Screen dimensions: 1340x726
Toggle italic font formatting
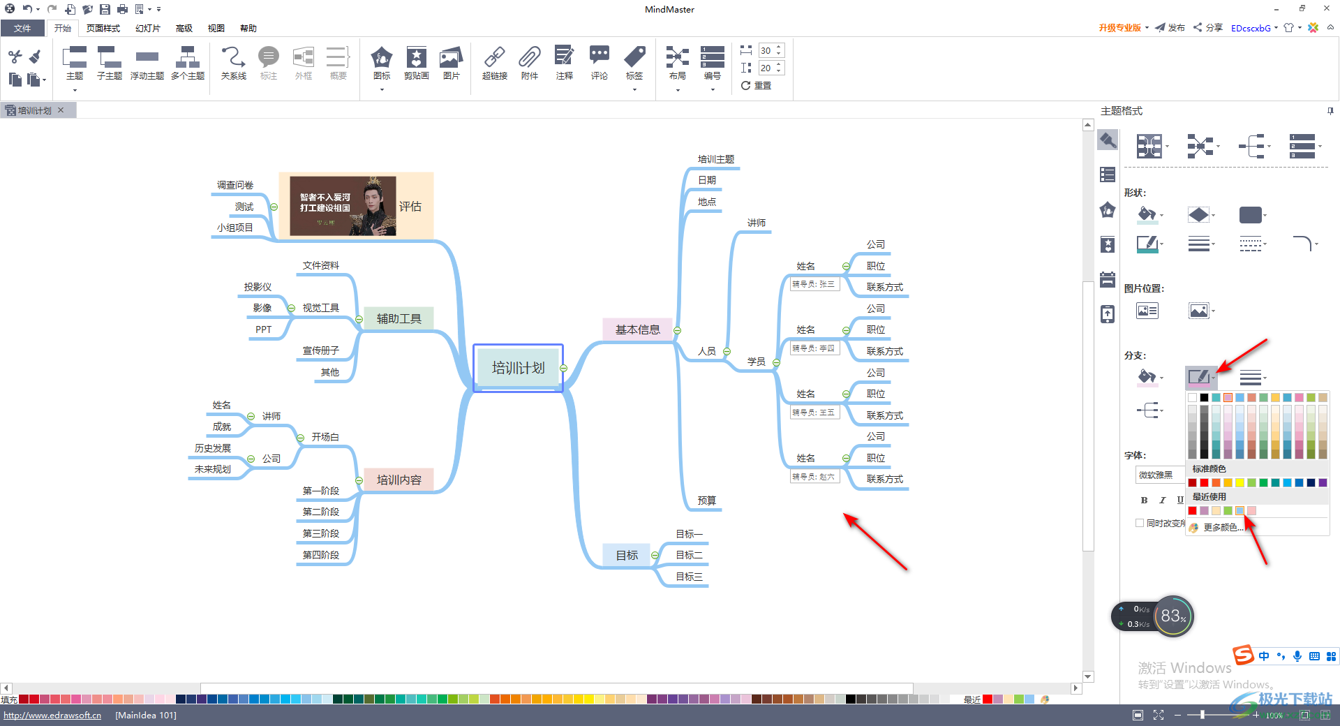1162,500
